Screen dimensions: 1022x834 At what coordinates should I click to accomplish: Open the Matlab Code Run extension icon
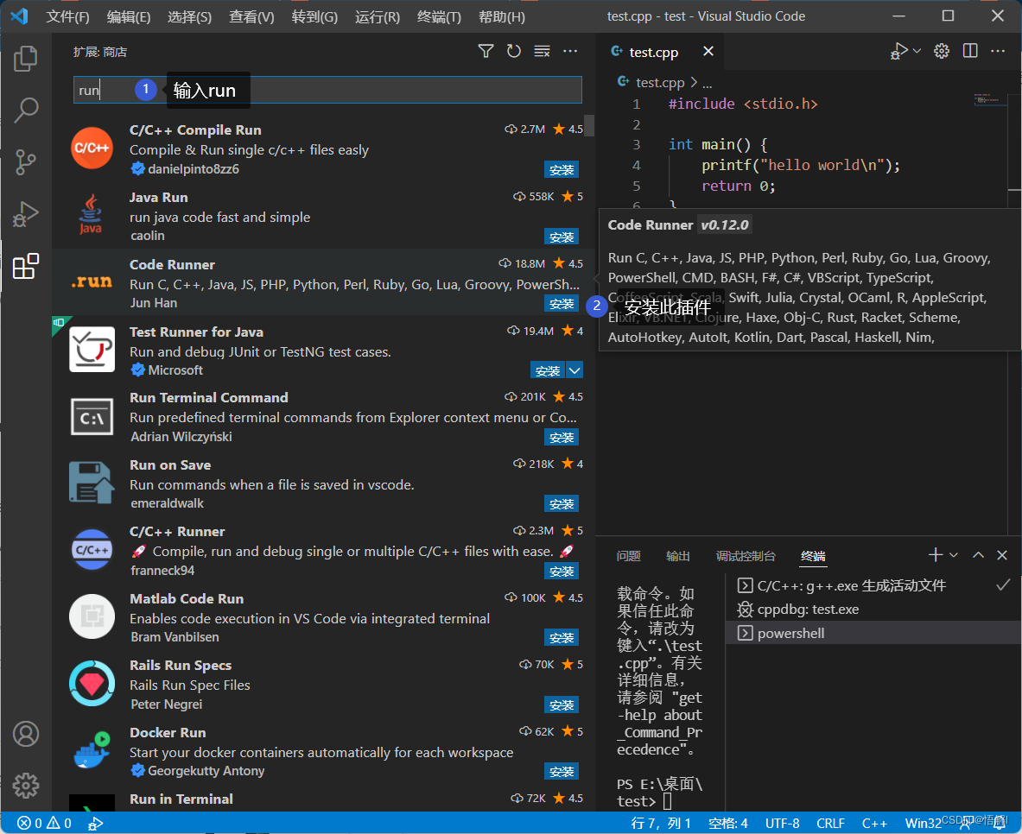coord(92,616)
